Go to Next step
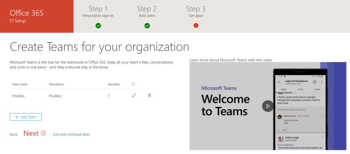350x154 pixels. 35,133
